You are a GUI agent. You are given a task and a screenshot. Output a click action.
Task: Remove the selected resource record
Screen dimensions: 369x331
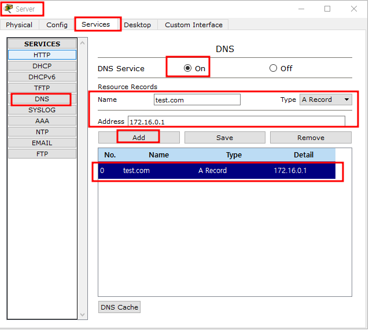[x=311, y=138]
